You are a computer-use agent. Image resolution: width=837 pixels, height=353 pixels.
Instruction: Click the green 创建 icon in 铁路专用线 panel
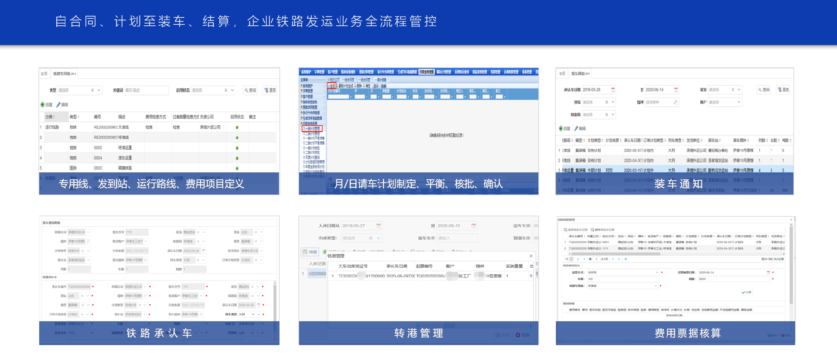click(43, 104)
